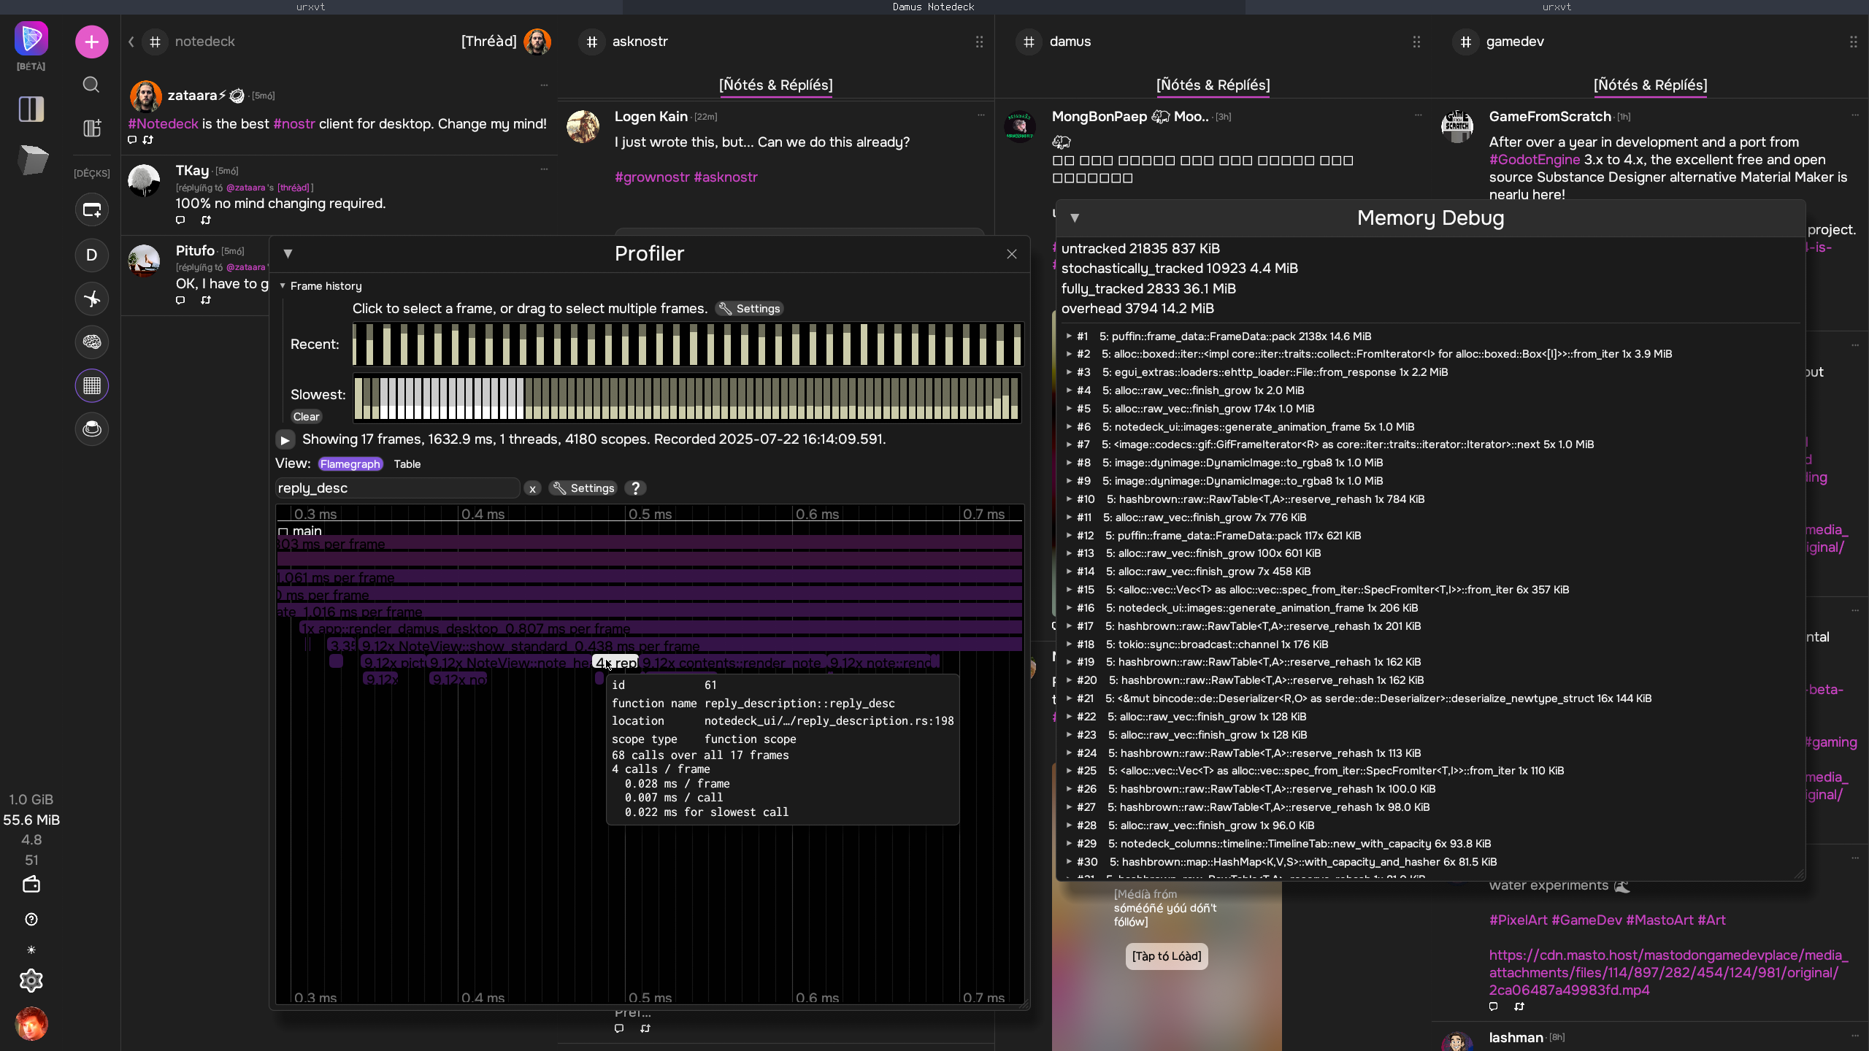Viewport: 1869px width, 1051px height.
Task: Open the search magnifier in sidebar
Action: [91, 85]
